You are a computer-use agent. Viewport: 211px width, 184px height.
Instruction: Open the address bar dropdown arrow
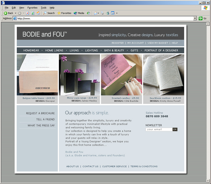[x=195, y=18]
